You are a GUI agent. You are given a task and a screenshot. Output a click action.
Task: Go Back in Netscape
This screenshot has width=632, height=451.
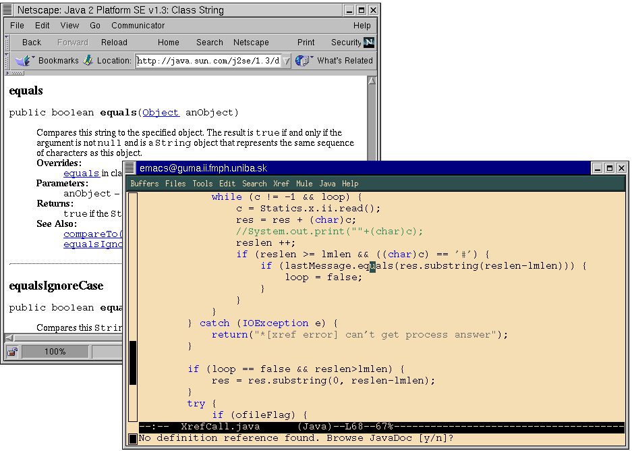pos(32,42)
